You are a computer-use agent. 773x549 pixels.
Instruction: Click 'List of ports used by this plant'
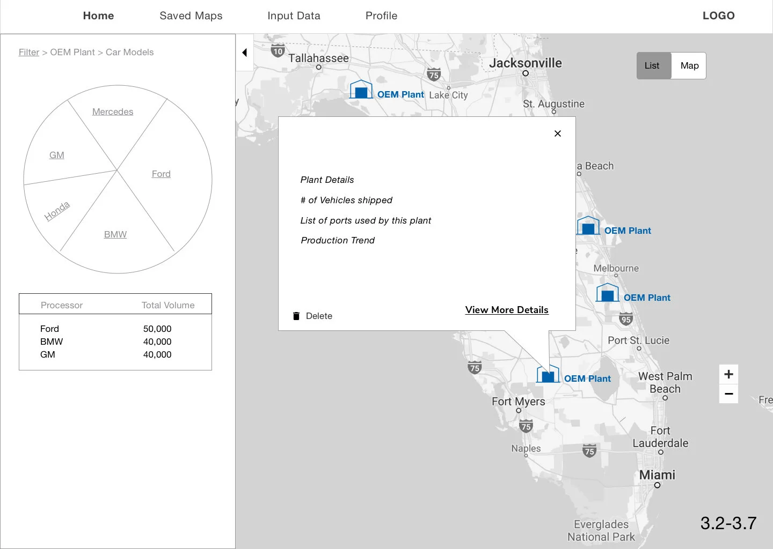(366, 220)
